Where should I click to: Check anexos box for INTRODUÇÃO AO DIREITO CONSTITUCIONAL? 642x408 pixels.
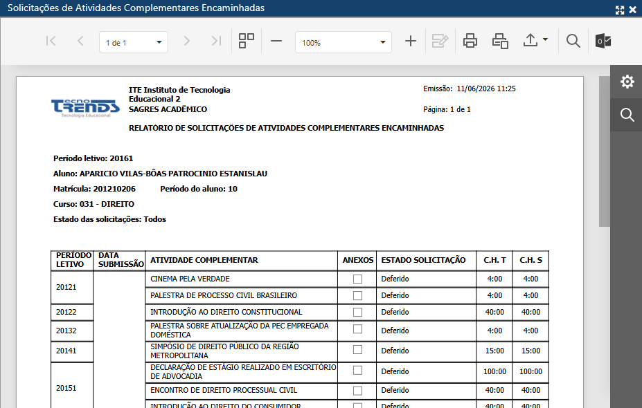tap(357, 312)
